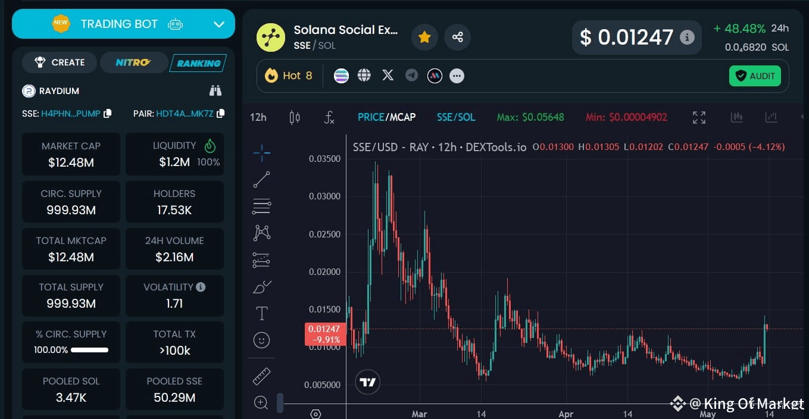
Task: Click the CREATE button
Action: (x=60, y=62)
